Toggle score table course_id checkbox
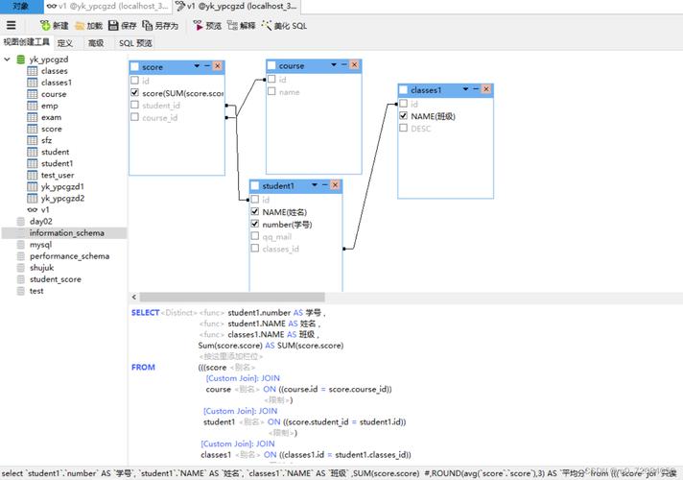683x480 pixels. (134, 117)
